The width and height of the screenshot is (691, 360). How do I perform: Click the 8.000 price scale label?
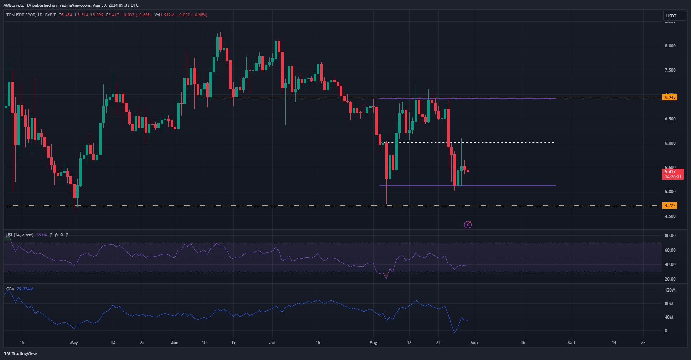[x=670, y=46]
